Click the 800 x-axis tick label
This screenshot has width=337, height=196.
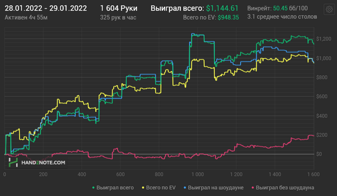[x=159, y=174]
